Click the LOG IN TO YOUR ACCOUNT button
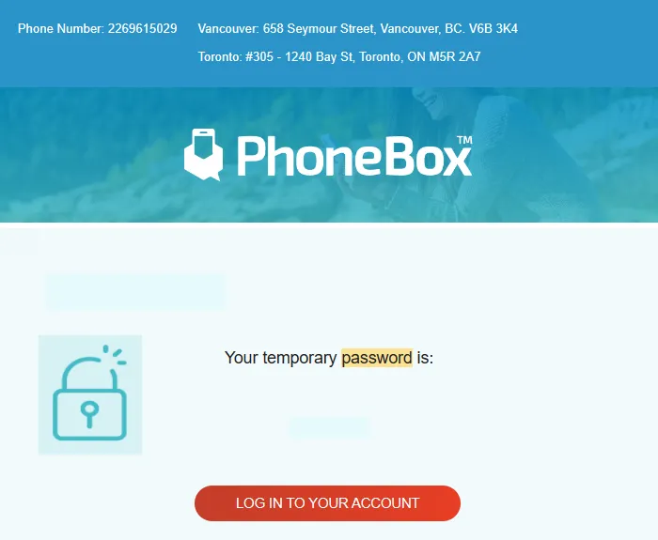 pyautogui.click(x=327, y=503)
